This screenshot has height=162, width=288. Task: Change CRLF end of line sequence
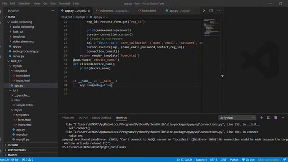point(224,160)
